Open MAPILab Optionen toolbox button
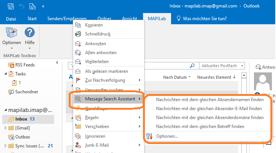276x153 pixels. (12, 38)
